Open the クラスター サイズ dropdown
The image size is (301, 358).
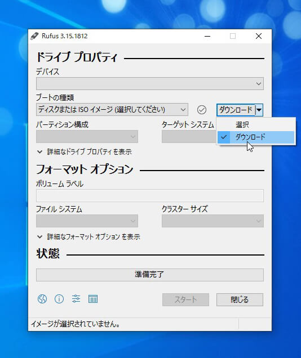[x=213, y=221]
